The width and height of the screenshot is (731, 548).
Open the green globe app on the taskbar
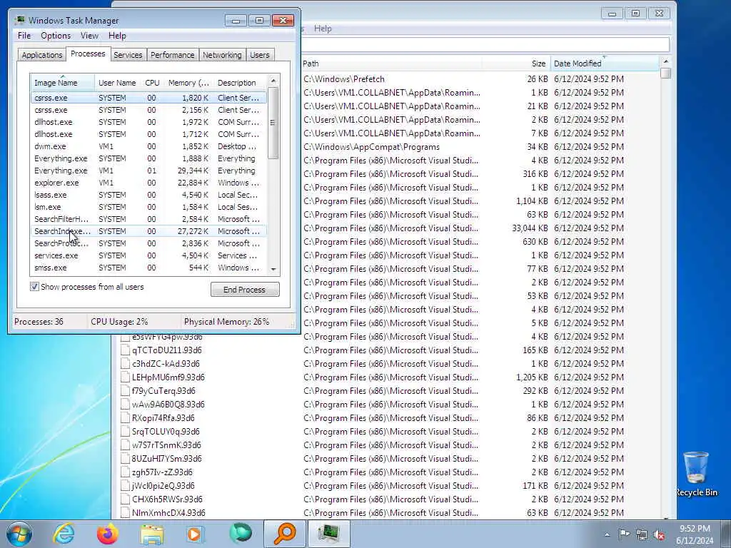point(240,534)
